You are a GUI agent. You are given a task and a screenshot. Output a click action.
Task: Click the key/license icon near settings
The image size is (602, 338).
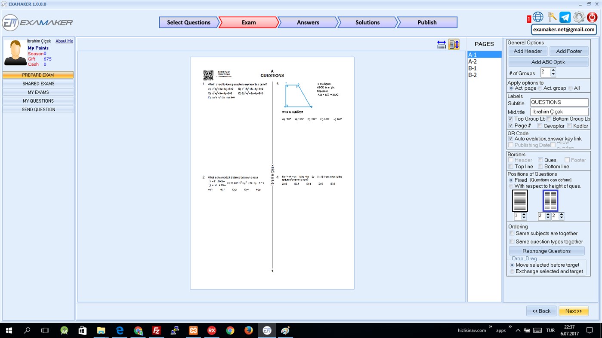click(x=552, y=17)
